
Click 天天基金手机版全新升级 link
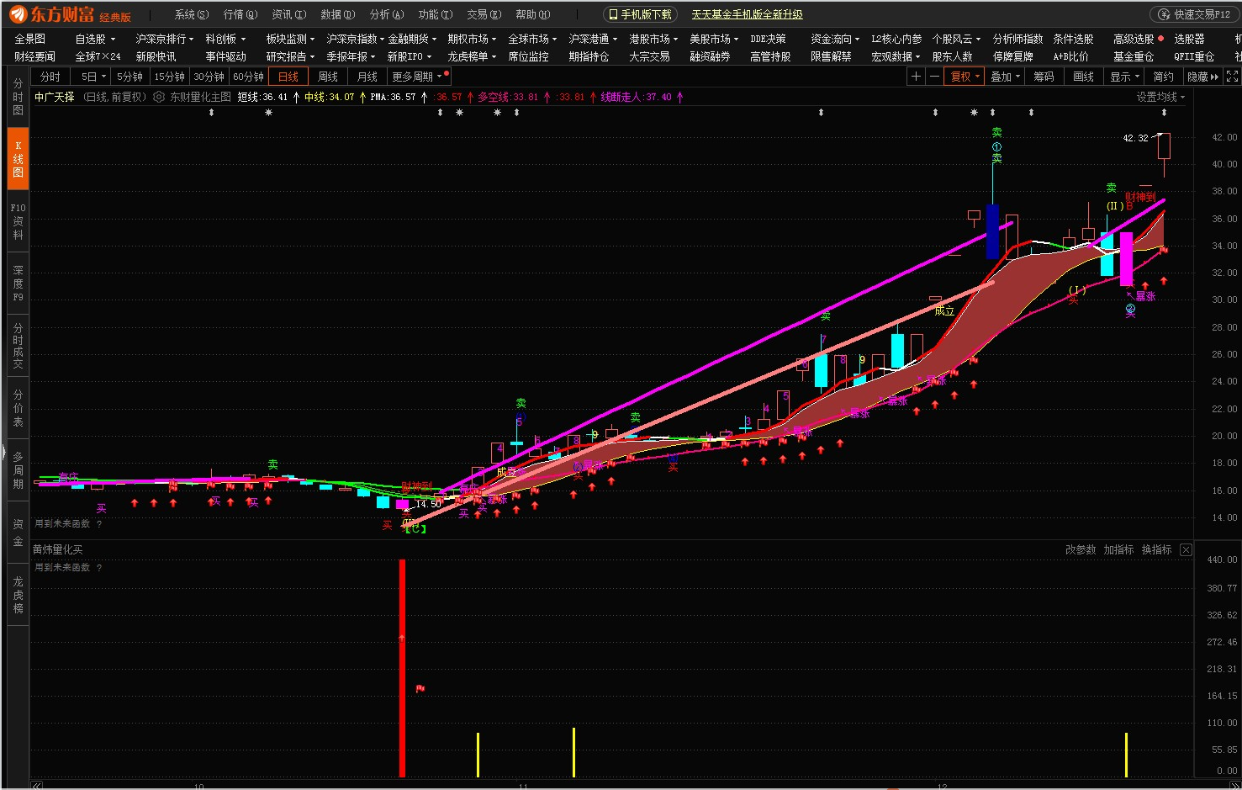[x=747, y=14]
